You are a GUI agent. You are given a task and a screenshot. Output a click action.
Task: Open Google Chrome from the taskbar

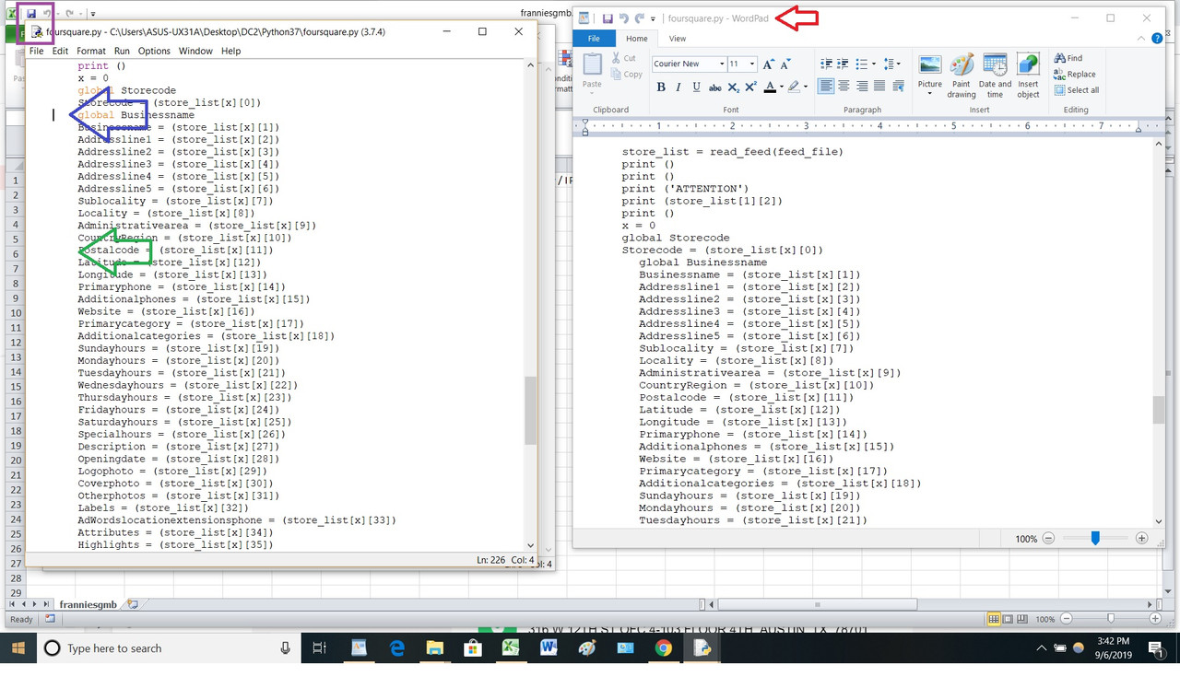(x=663, y=648)
